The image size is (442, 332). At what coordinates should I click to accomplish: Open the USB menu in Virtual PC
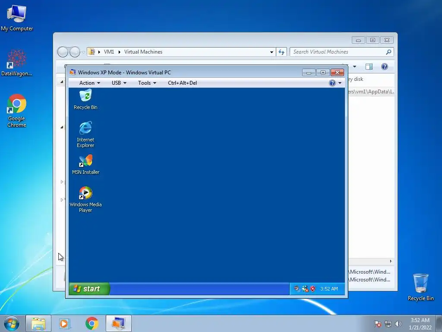tap(119, 83)
